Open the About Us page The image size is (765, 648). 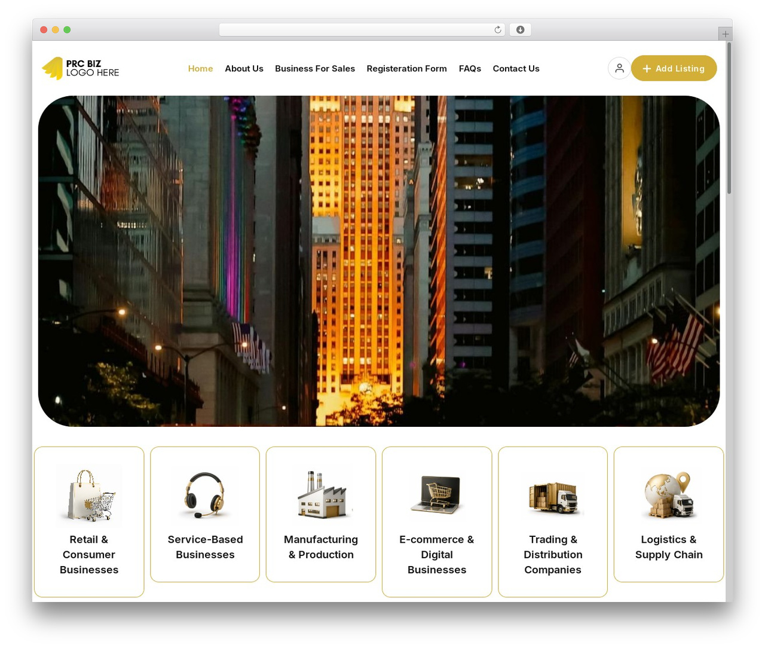244,69
